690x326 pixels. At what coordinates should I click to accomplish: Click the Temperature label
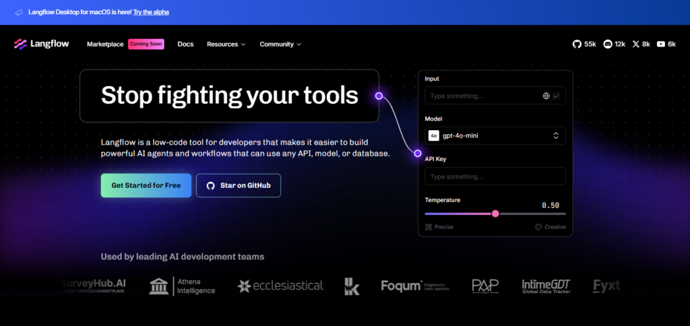pyautogui.click(x=443, y=200)
